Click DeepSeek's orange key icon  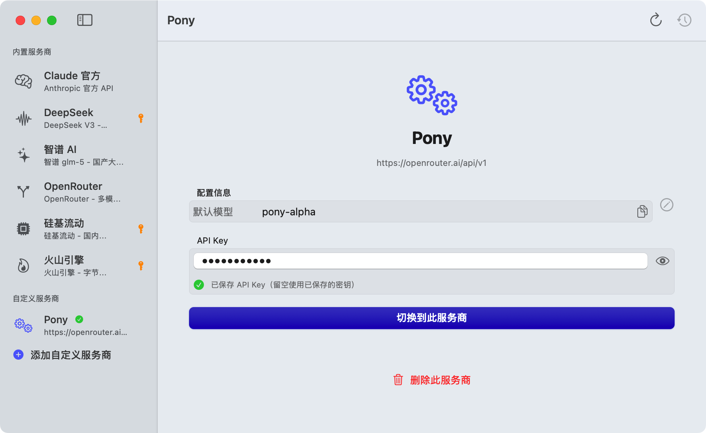tap(141, 118)
